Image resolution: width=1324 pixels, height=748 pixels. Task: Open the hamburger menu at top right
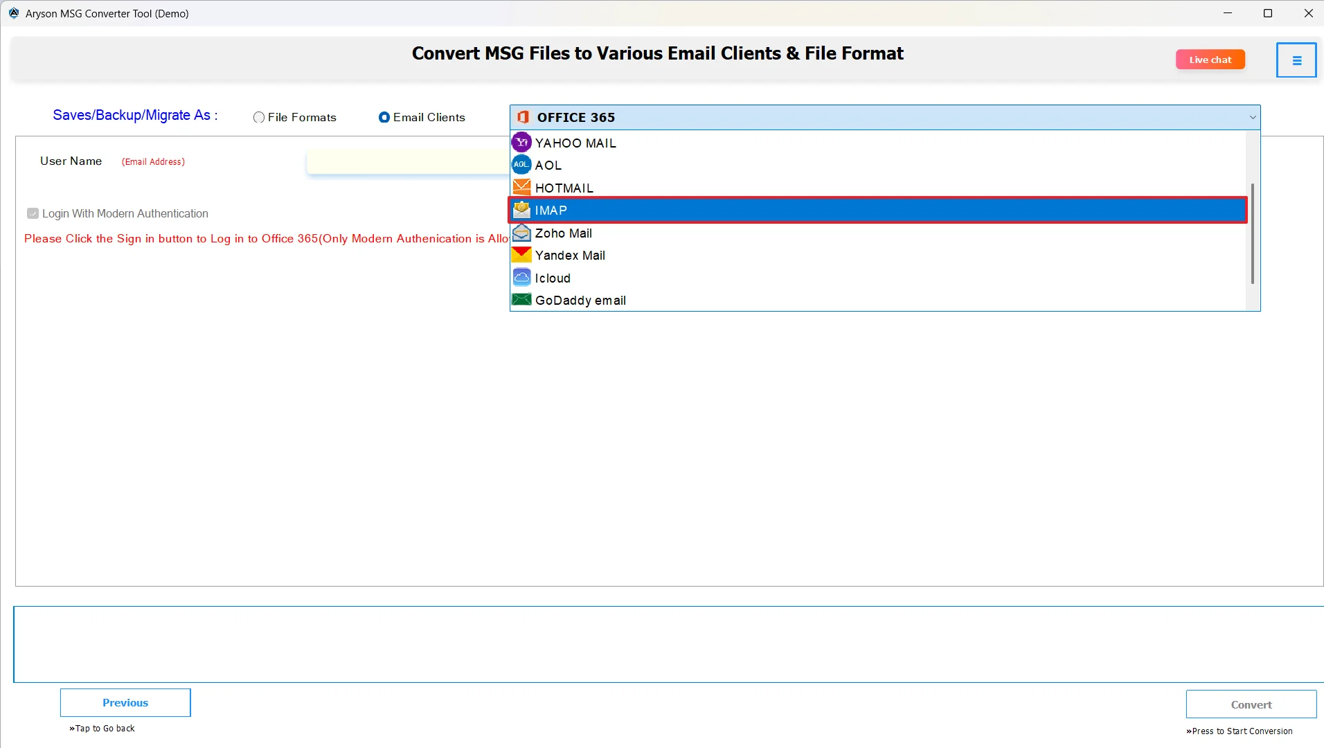[1296, 60]
